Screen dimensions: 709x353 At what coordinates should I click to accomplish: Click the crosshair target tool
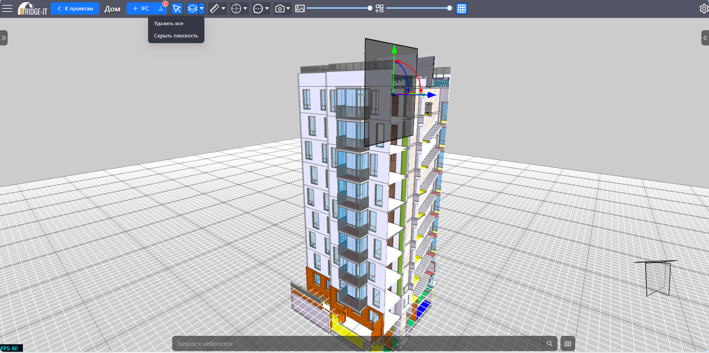point(236,8)
